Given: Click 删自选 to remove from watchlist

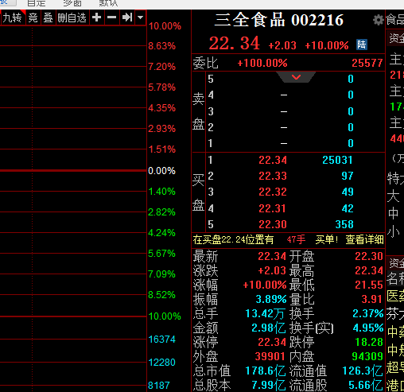Looking at the screenshot, I should point(72,17).
